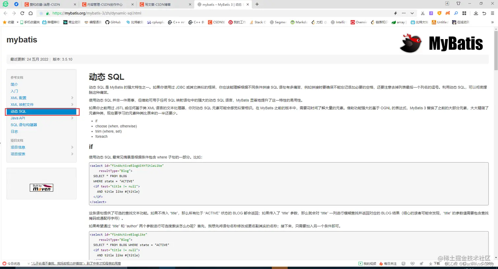The height and width of the screenshot is (269, 498).
Task: Click the status bar news headline
Action: [76, 264]
